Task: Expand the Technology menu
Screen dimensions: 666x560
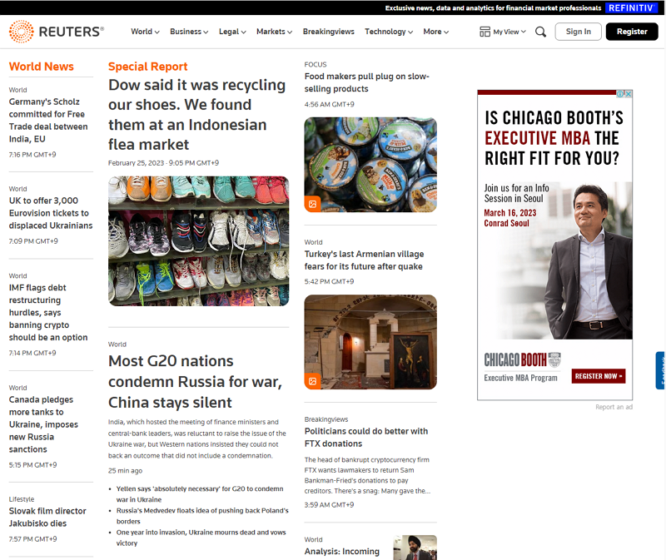Action: point(389,32)
